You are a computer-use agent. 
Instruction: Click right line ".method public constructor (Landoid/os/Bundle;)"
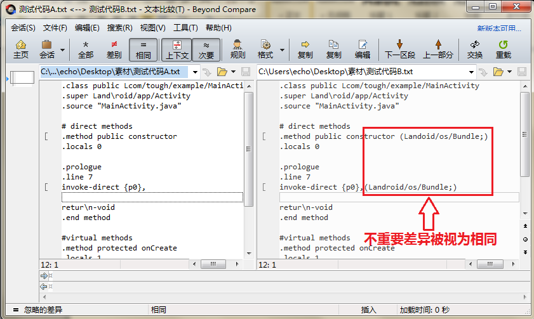click(x=384, y=136)
